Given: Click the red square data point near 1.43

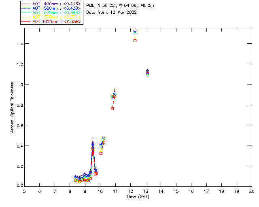Looking at the screenshot, I should coord(135,40).
